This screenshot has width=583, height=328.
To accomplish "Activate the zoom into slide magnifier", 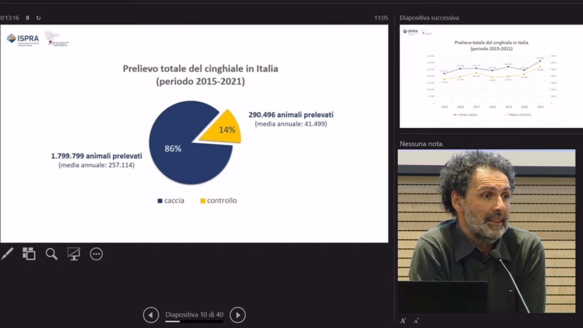I will coord(51,254).
